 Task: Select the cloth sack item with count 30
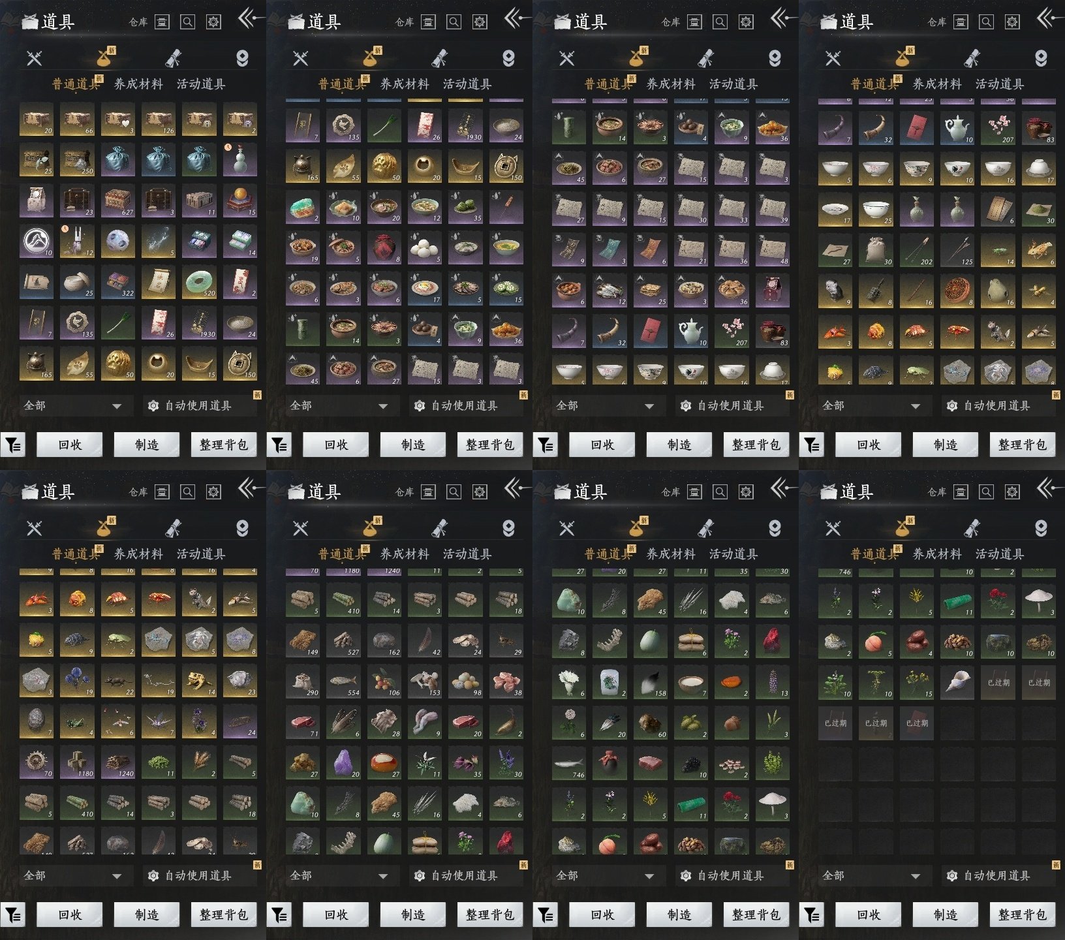(x=876, y=251)
